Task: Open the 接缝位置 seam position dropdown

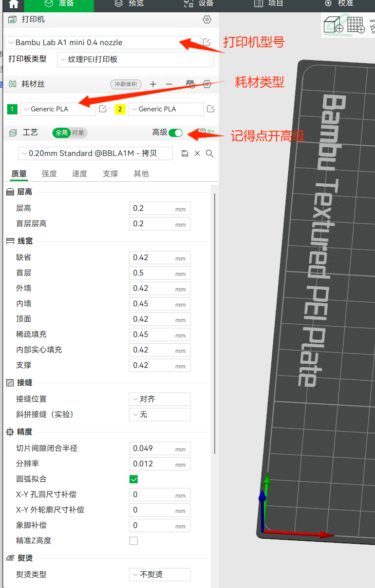Action: [160, 399]
